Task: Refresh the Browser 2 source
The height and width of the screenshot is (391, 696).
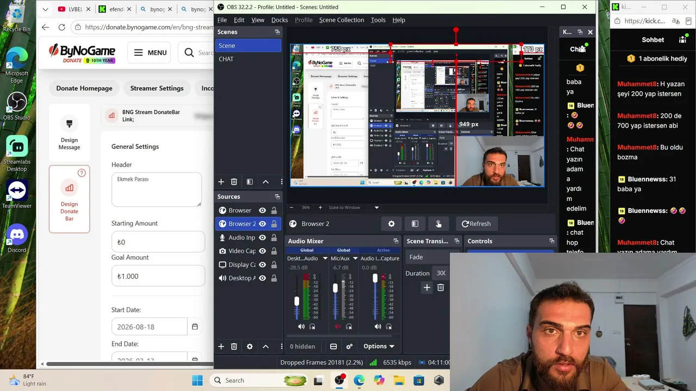Action: pos(476,224)
